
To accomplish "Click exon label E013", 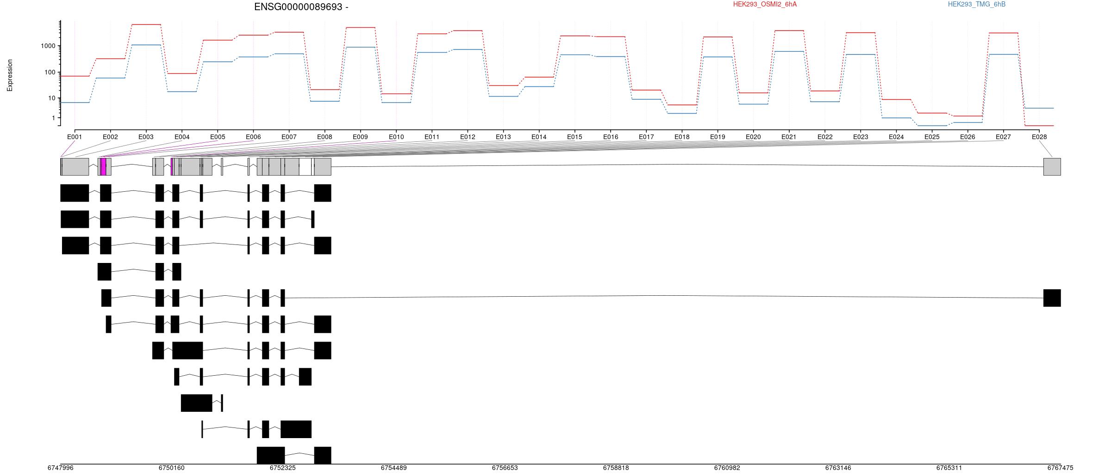I will (x=503, y=137).
